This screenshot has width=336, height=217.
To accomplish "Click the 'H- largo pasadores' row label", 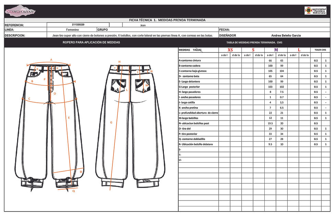I will (x=190, y=92).
